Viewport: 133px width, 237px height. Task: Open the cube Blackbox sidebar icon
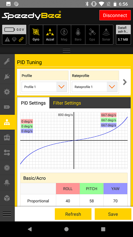(7, 198)
